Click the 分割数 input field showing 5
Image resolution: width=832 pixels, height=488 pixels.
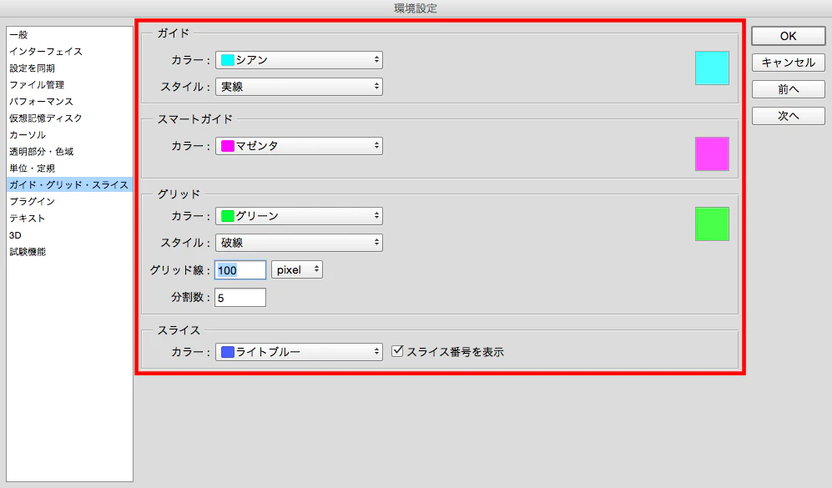pos(240,298)
